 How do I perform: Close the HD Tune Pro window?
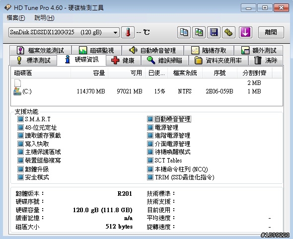click(x=281, y=8)
